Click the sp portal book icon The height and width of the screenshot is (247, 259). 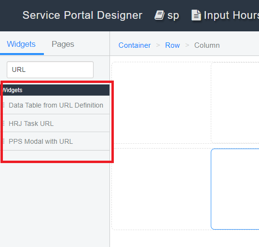tap(159, 15)
